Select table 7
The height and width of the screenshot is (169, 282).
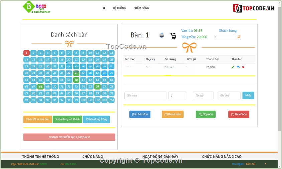click(69, 53)
